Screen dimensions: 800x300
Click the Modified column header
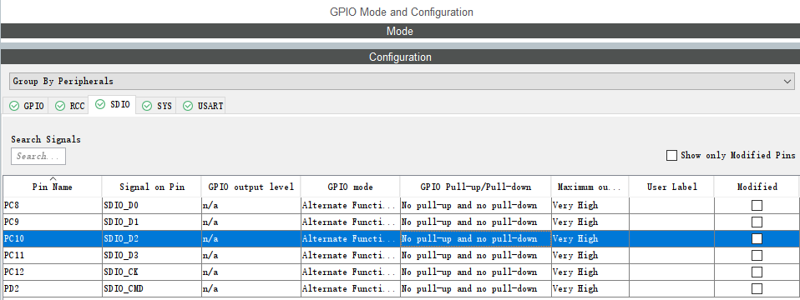[x=757, y=187]
